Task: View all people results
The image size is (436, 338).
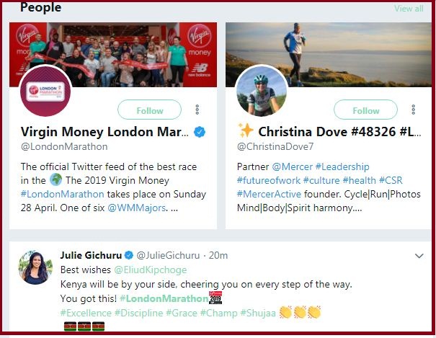Action: pos(409,9)
